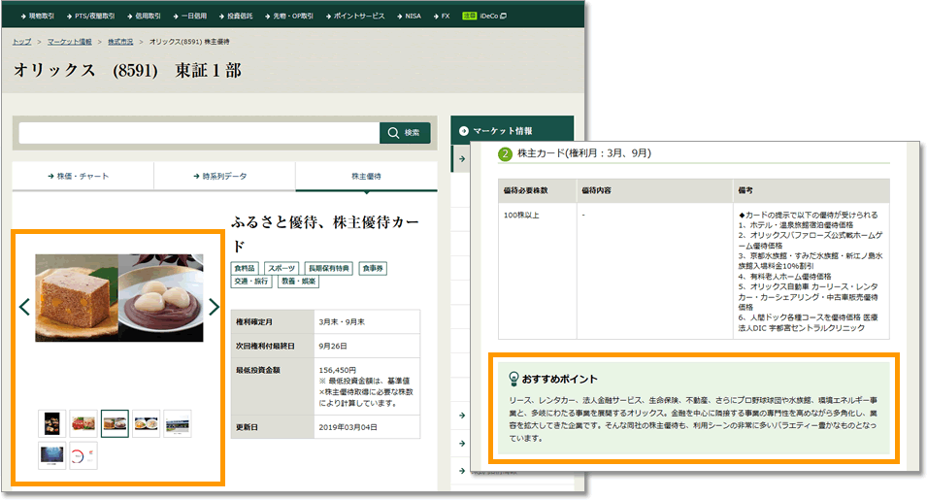Switch to the 株主優待 tab

(367, 176)
